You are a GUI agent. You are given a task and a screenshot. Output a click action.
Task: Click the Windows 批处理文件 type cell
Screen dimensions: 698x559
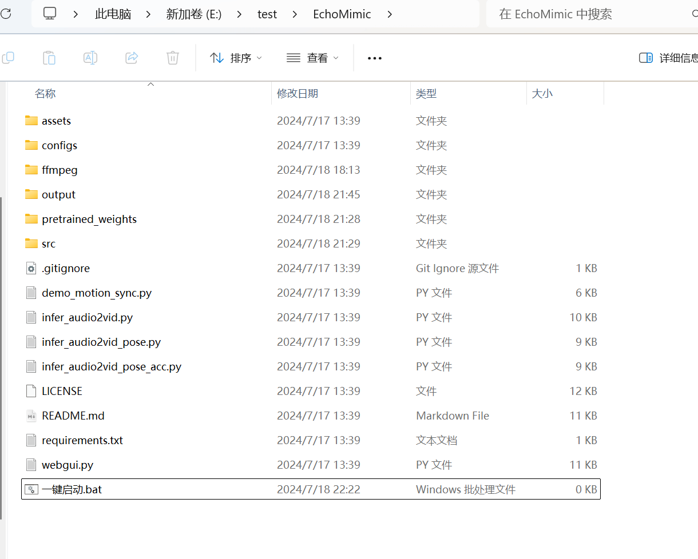tap(466, 489)
